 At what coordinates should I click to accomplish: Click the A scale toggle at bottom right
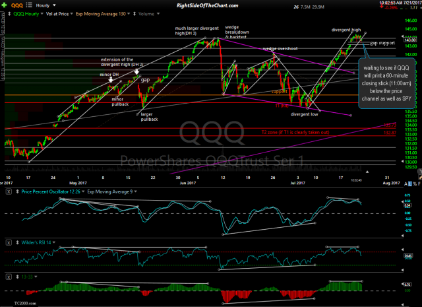[406, 184]
